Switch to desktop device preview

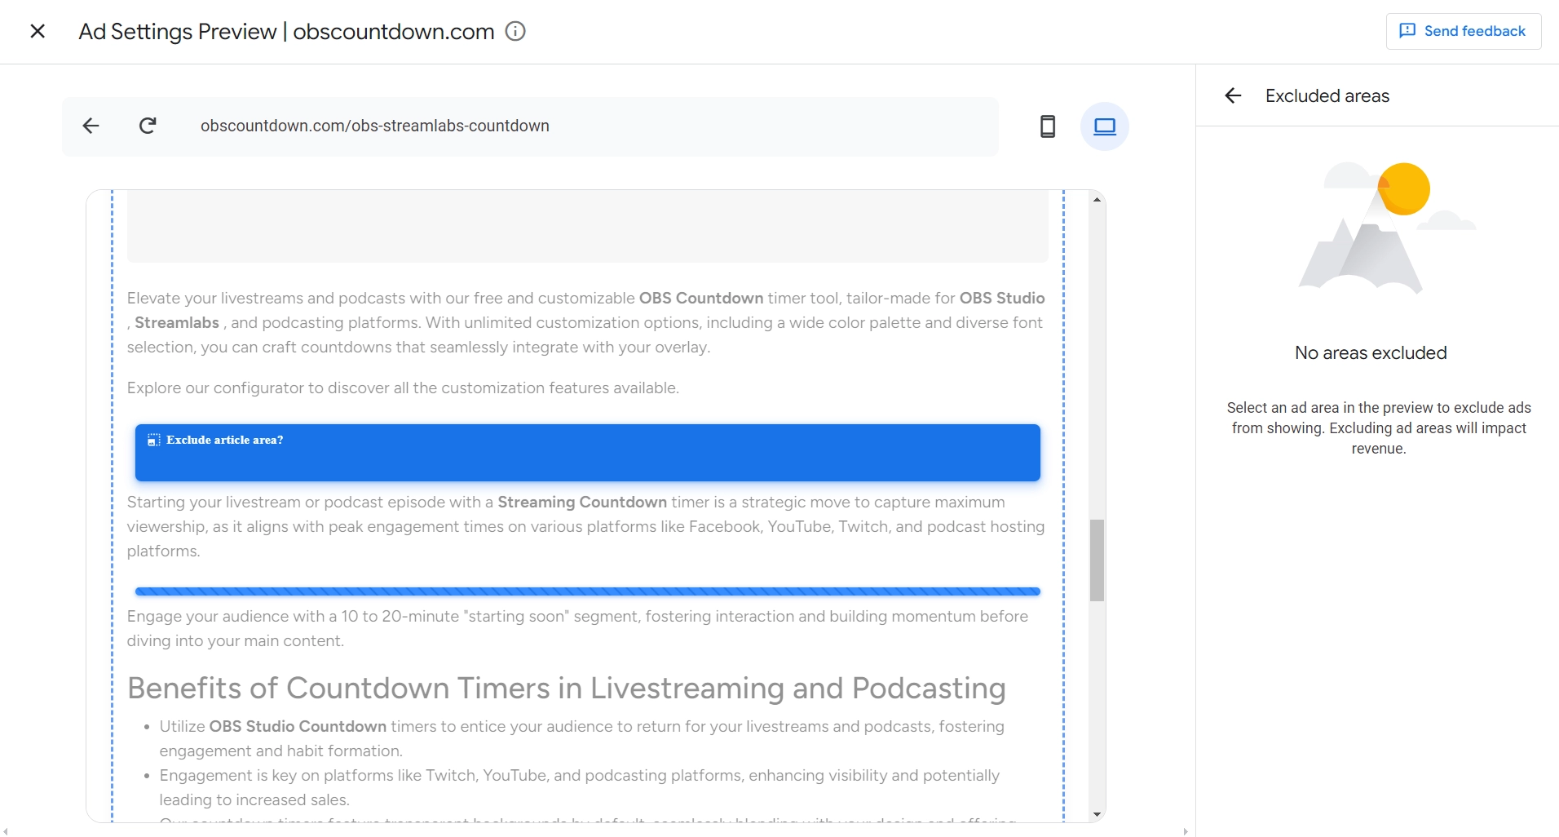pos(1104,126)
